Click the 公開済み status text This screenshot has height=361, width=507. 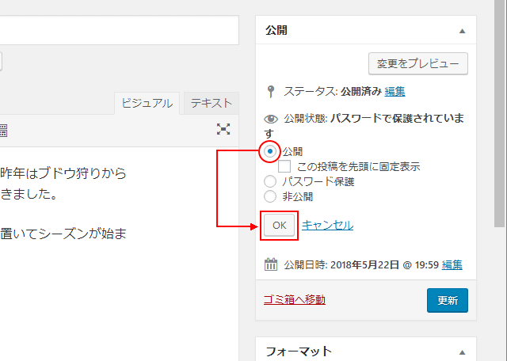[x=361, y=92]
